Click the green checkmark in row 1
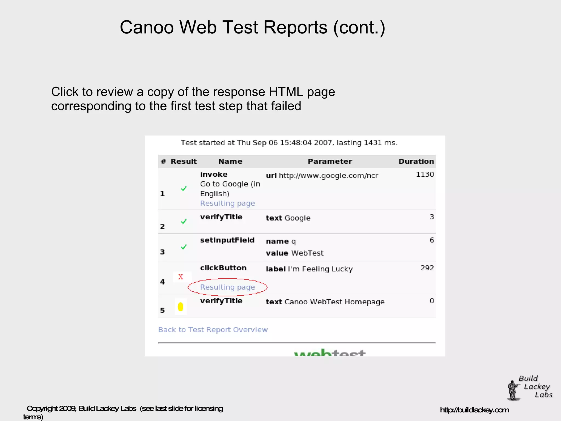This screenshot has height=421, width=561. [x=184, y=188]
